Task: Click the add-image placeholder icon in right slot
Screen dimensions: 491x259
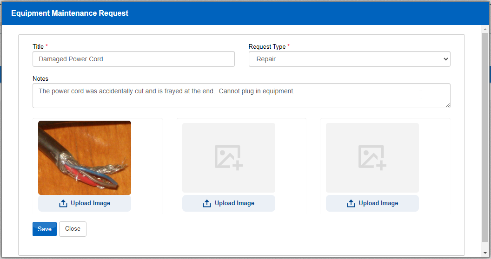Action: tap(372, 157)
